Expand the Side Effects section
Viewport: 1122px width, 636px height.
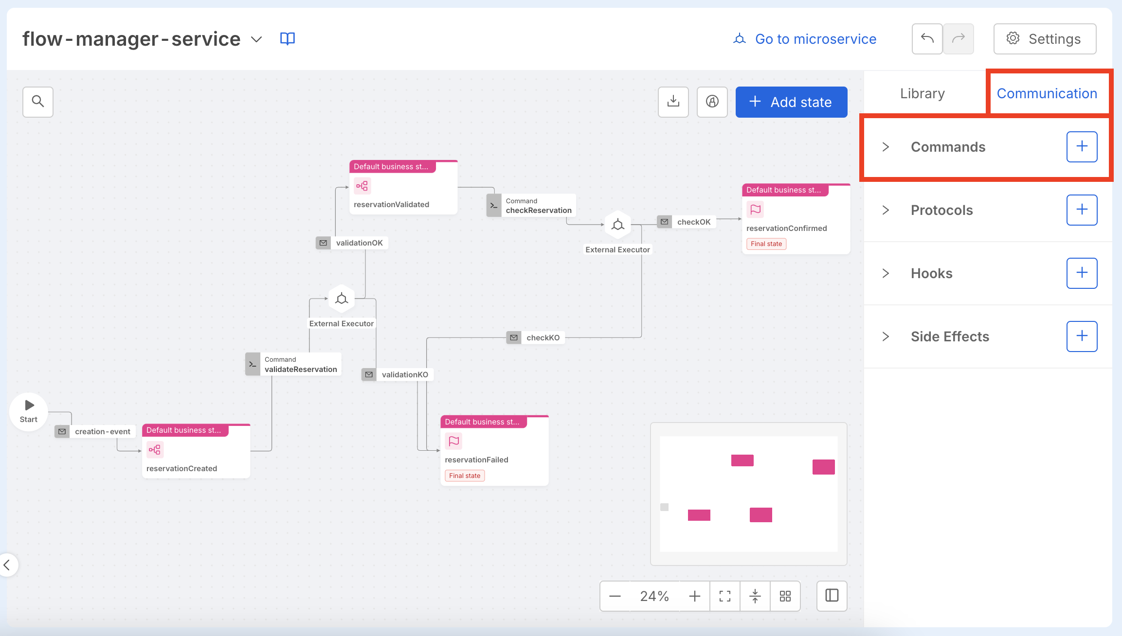[x=885, y=336]
